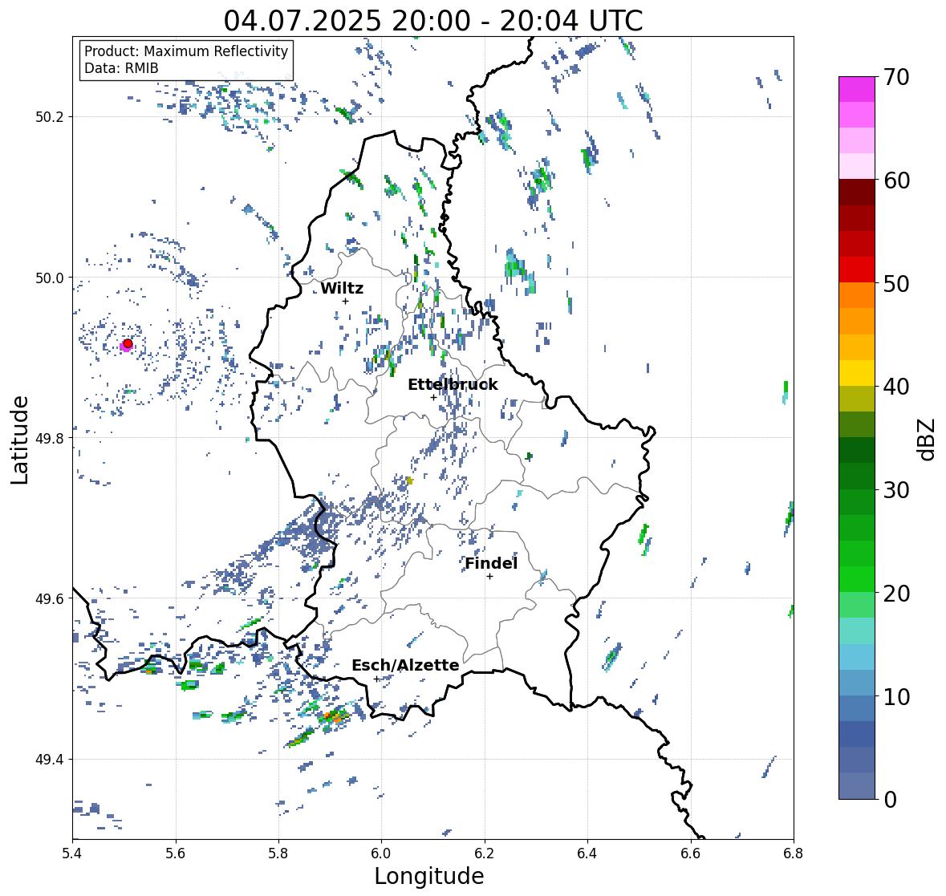This screenshot has height=896, width=946.
Task: Click the longitude tick label 5.4
Action: pos(73,853)
